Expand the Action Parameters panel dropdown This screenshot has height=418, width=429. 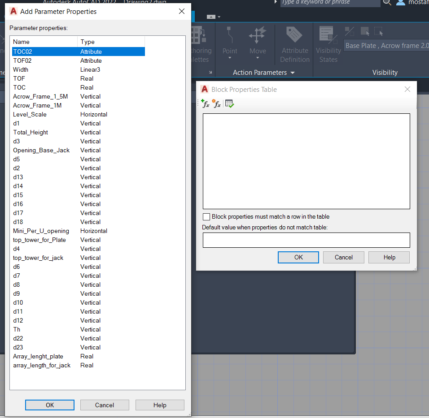292,72
